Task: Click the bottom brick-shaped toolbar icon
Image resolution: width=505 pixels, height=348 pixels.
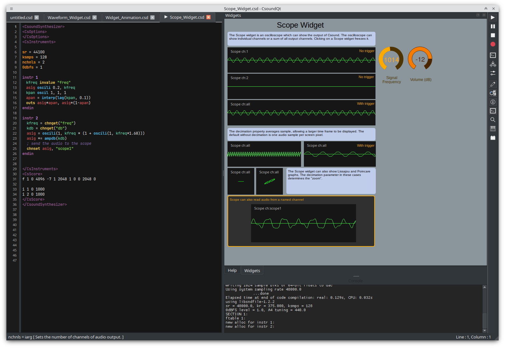Action: coord(493,137)
